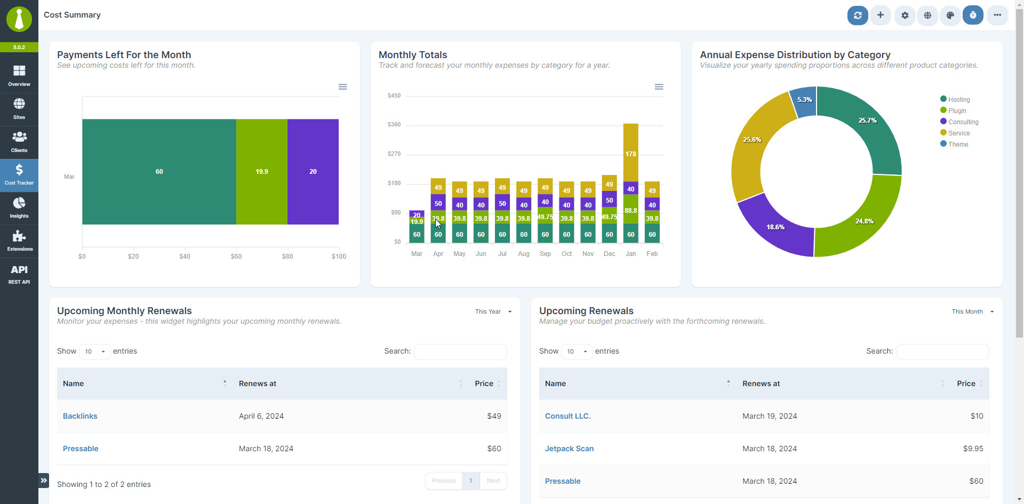The image size is (1024, 504).
Task: Click the 60 hosting bar segment
Action: point(159,172)
